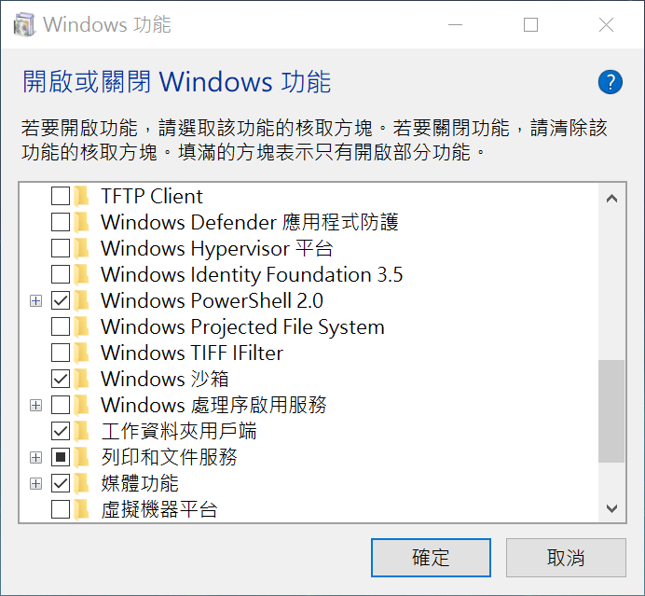The width and height of the screenshot is (645, 596).
Task: Click the Windows Features title bar icon
Action: click(x=22, y=25)
